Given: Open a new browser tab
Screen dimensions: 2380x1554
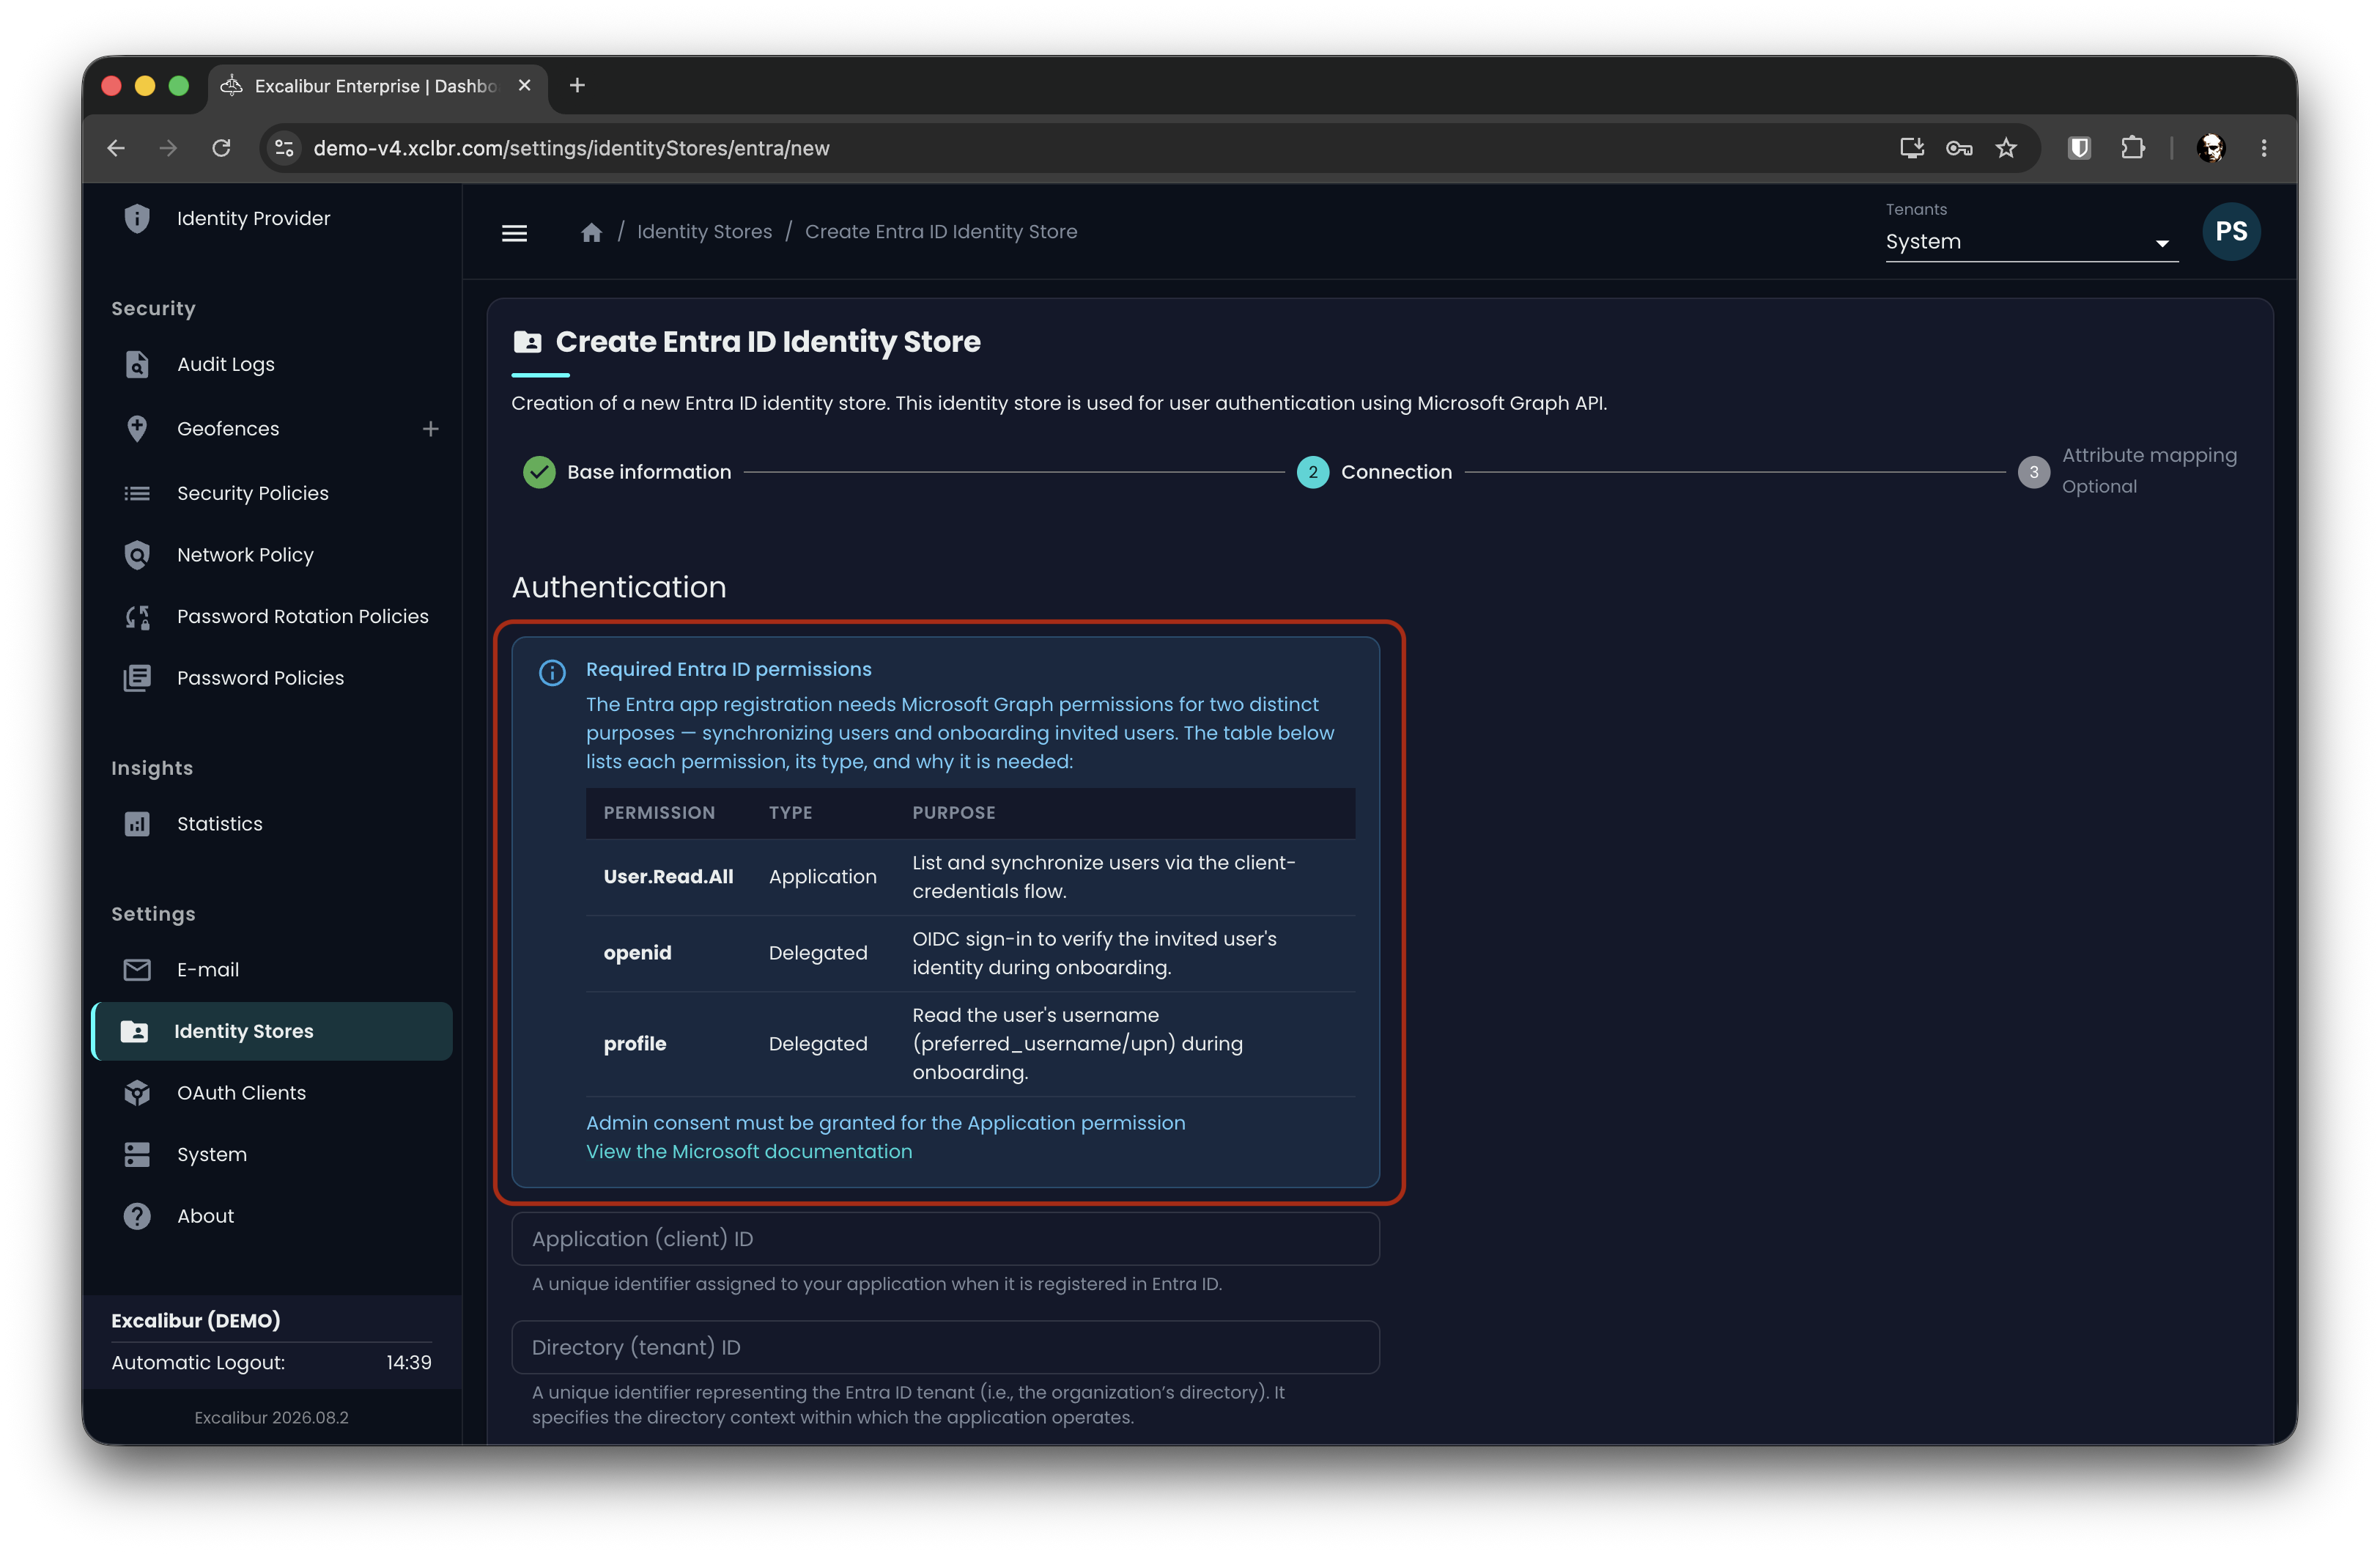Looking at the screenshot, I should 577,85.
